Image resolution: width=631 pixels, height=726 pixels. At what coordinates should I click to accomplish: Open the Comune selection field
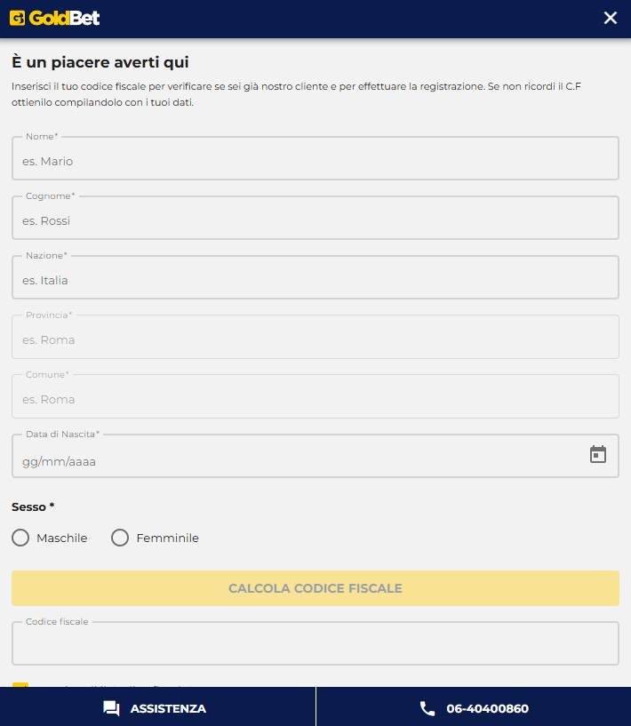tap(315, 395)
